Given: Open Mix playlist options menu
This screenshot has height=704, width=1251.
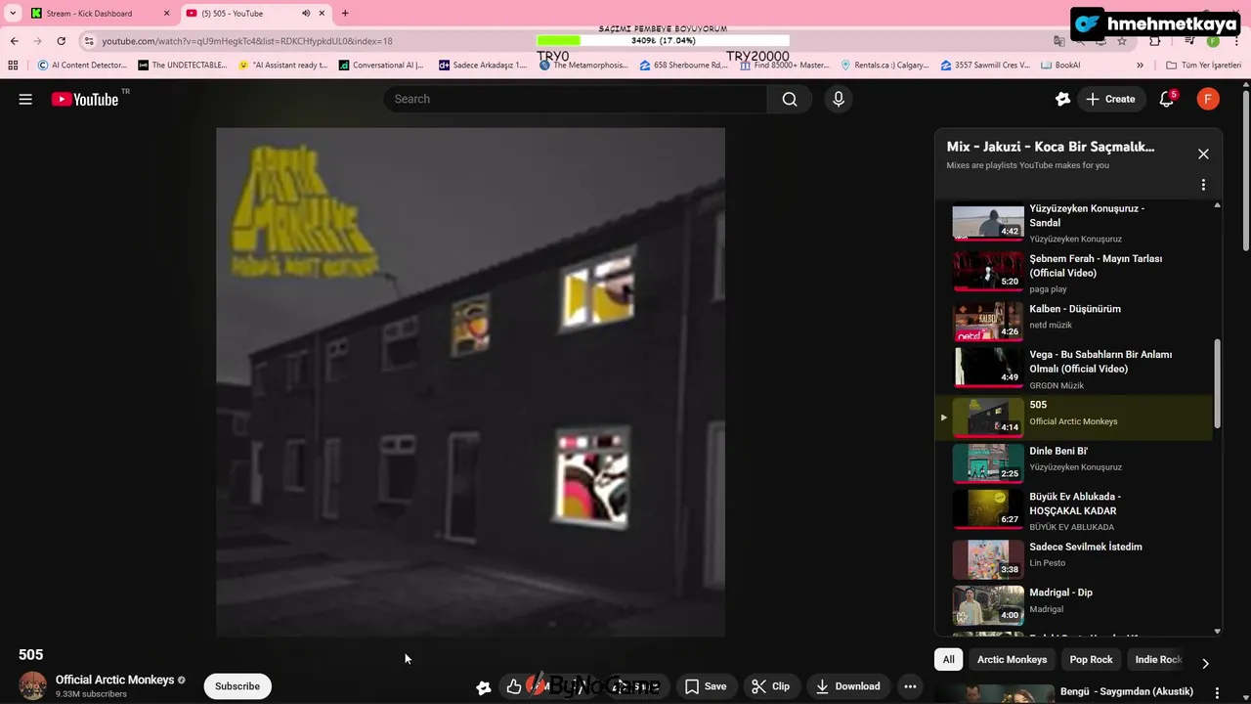Looking at the screenshot, I should pos(1203,185).
